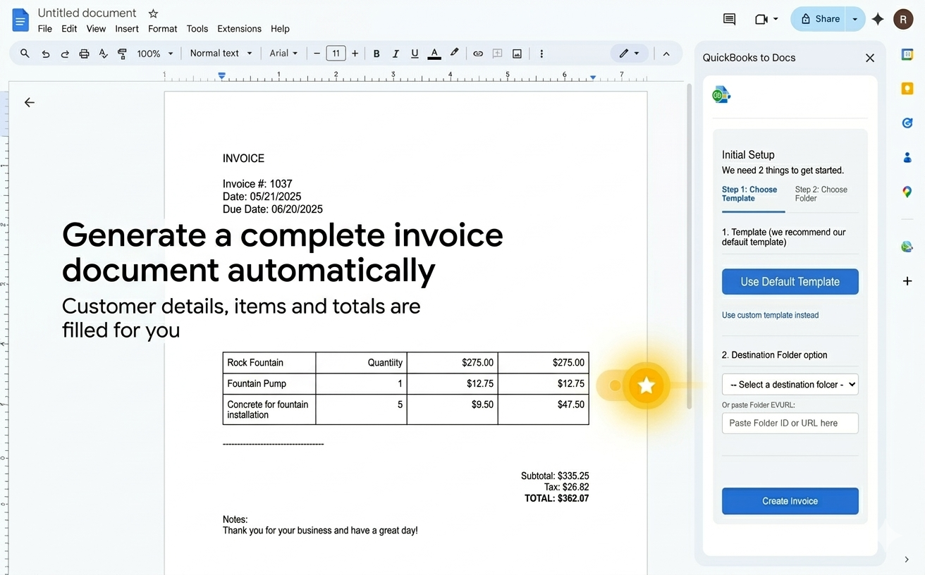Open the Arial font dropdown
Image resolution: width=925 pixels, height=575 pixels.
pyautogui.click(x=282, y=53)
